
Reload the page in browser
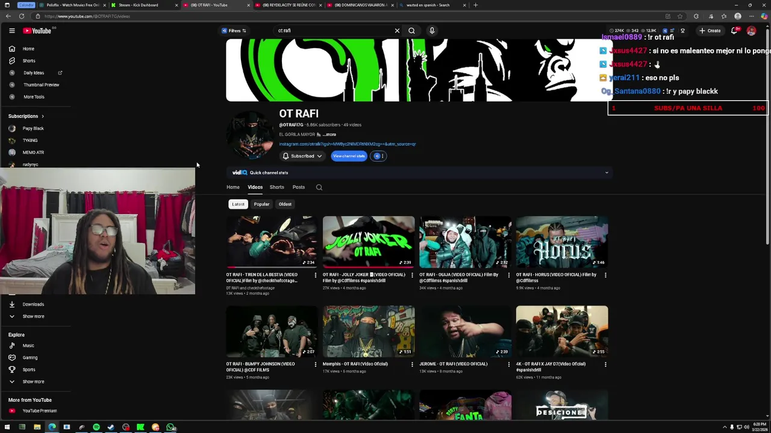tap(22, 16)
